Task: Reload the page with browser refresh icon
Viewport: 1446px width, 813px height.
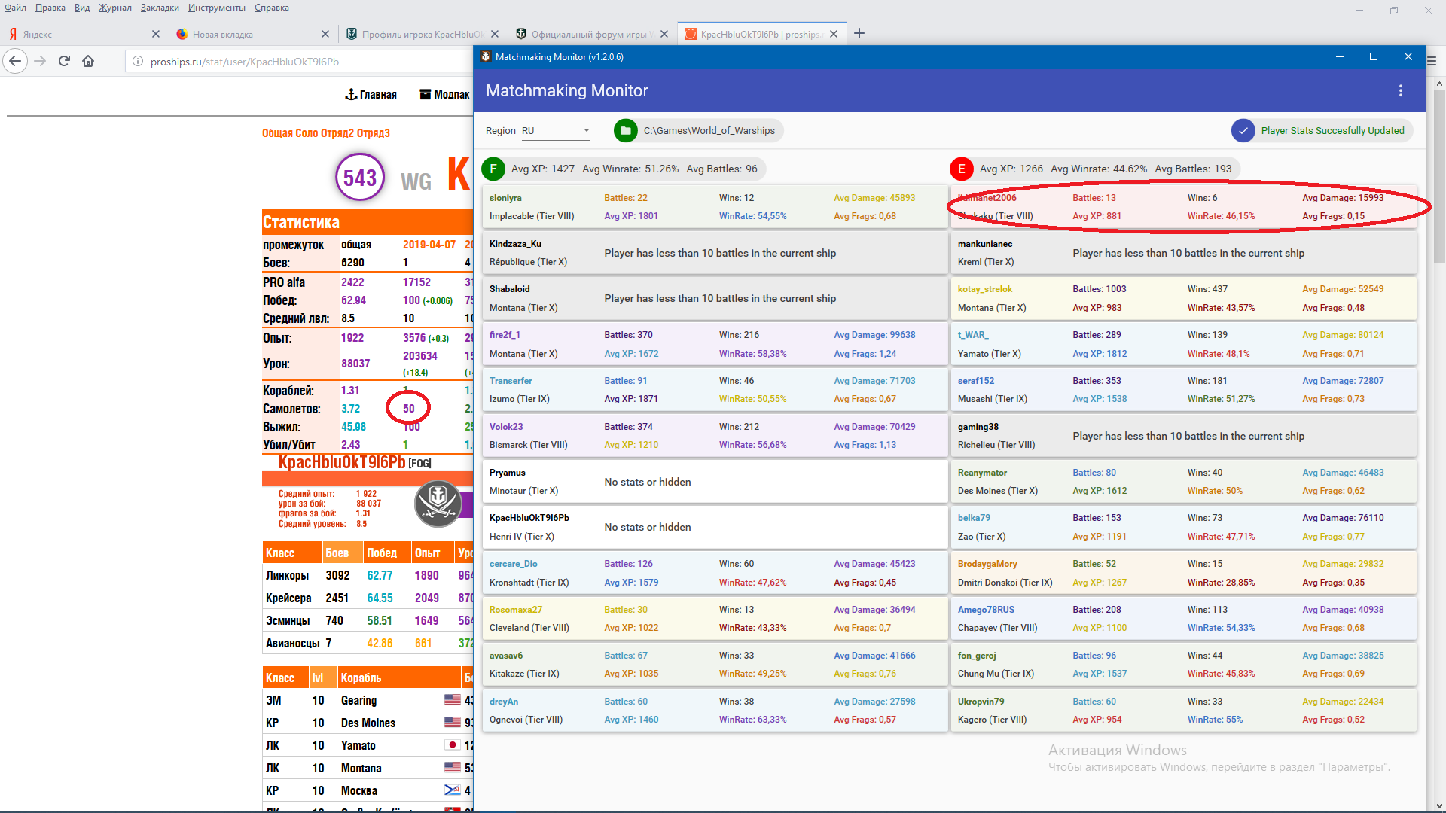Action: tap(64, 62)
